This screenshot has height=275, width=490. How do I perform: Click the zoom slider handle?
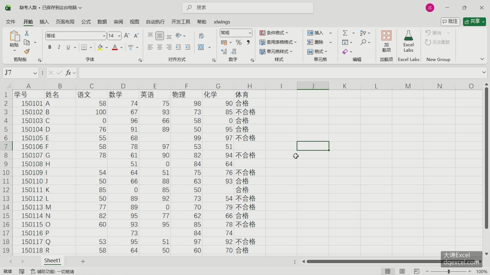pyautogui.click(x=449, y=272)
